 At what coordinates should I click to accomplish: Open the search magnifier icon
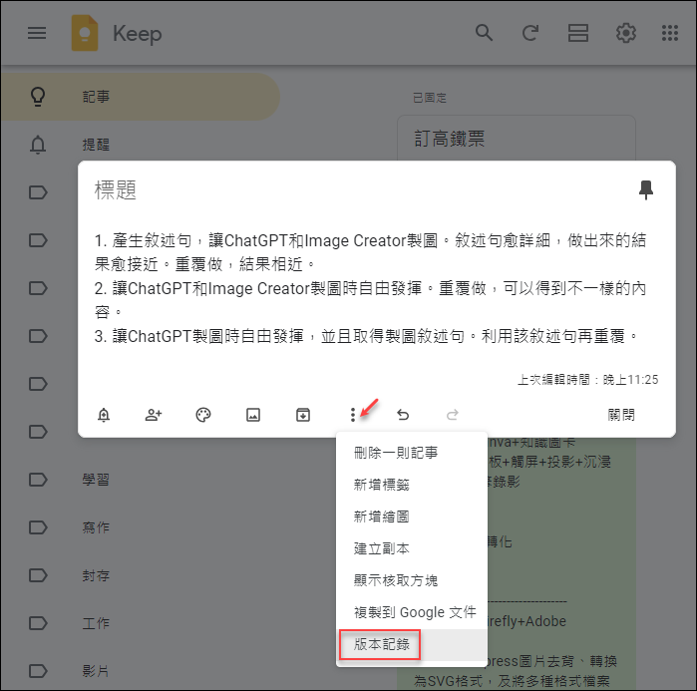pyautogui.click(x=484, y=33)
